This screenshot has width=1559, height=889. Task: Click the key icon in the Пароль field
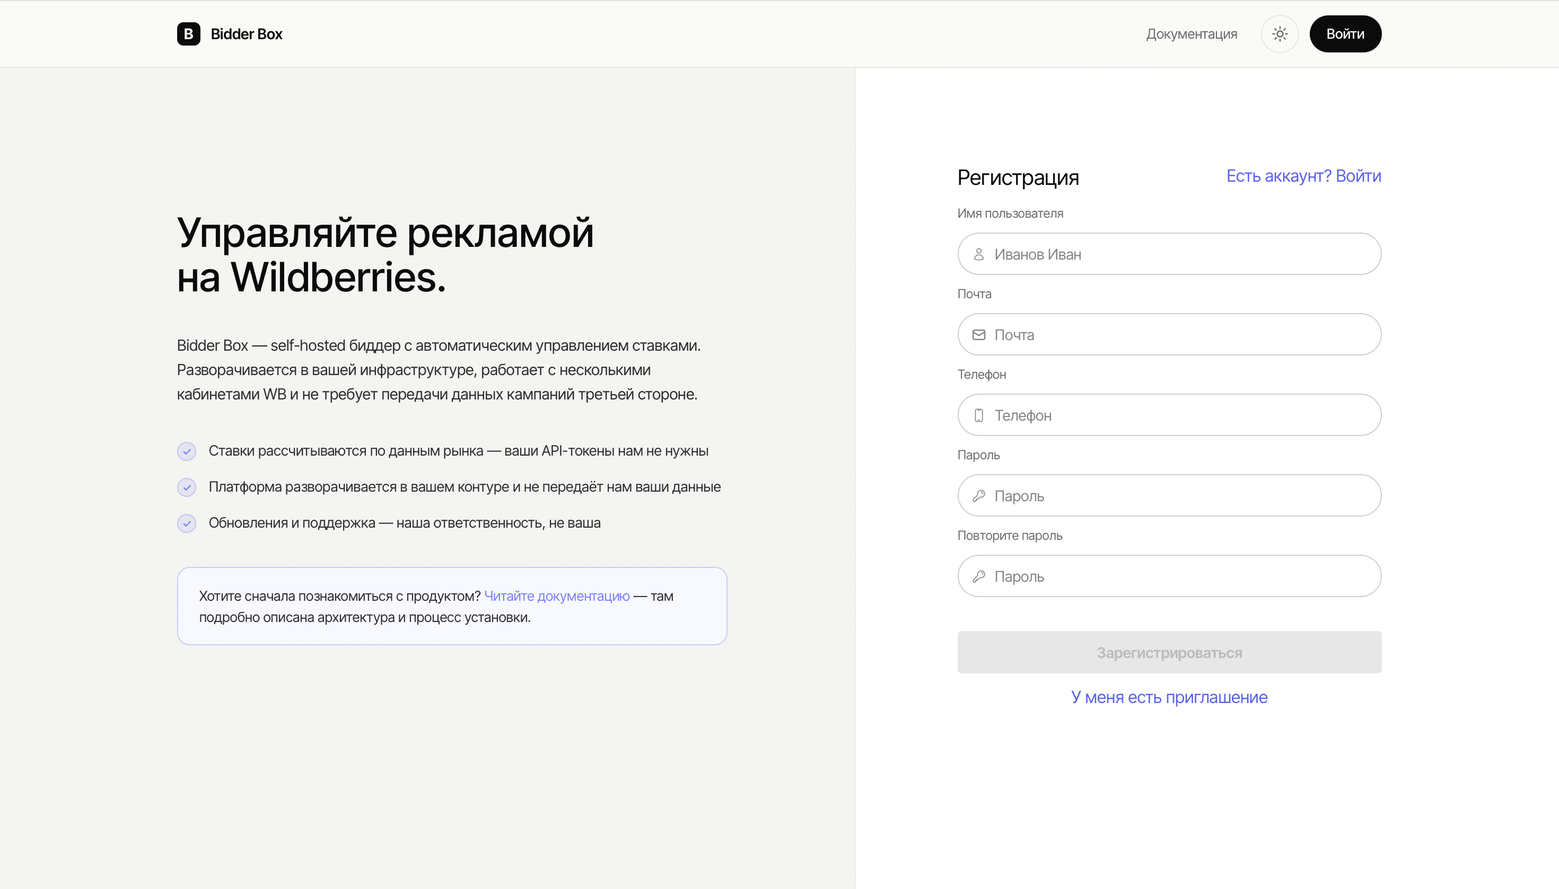click(x=978, y=496)
